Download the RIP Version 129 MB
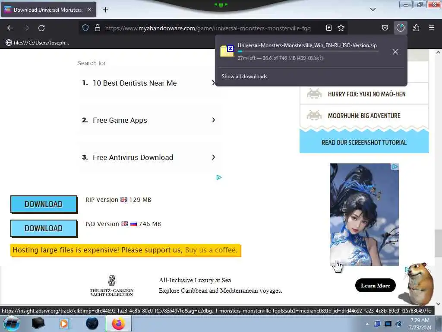 point(44,204)
